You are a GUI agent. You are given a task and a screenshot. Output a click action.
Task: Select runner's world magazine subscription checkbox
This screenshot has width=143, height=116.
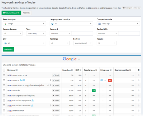pyautogui.click(x=4, y=85)
